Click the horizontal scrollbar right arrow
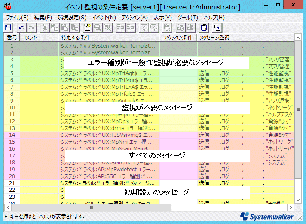Image resolution: width=306 pixels, height=224 pixels. pos(291,207)
